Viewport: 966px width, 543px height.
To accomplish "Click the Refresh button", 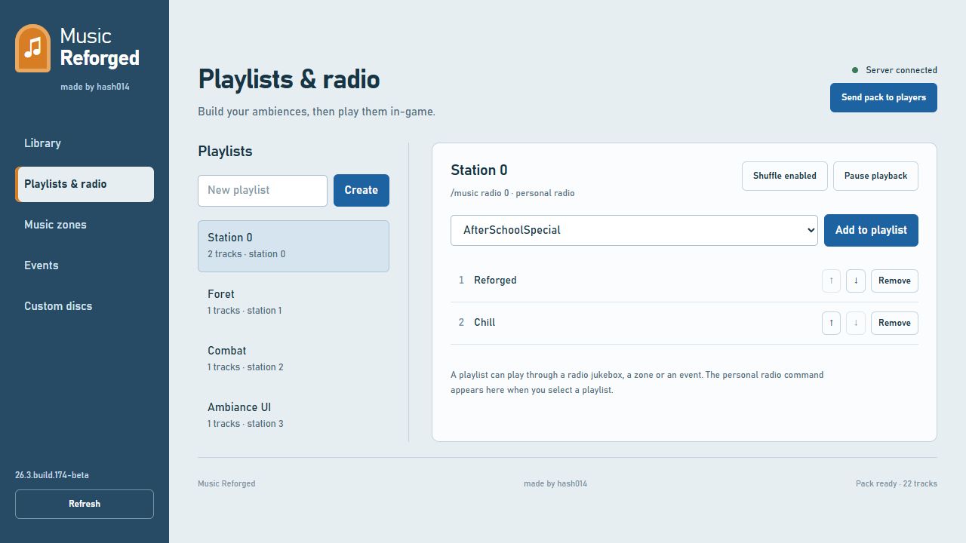I will pyautogui.click(x=85, y=504).
